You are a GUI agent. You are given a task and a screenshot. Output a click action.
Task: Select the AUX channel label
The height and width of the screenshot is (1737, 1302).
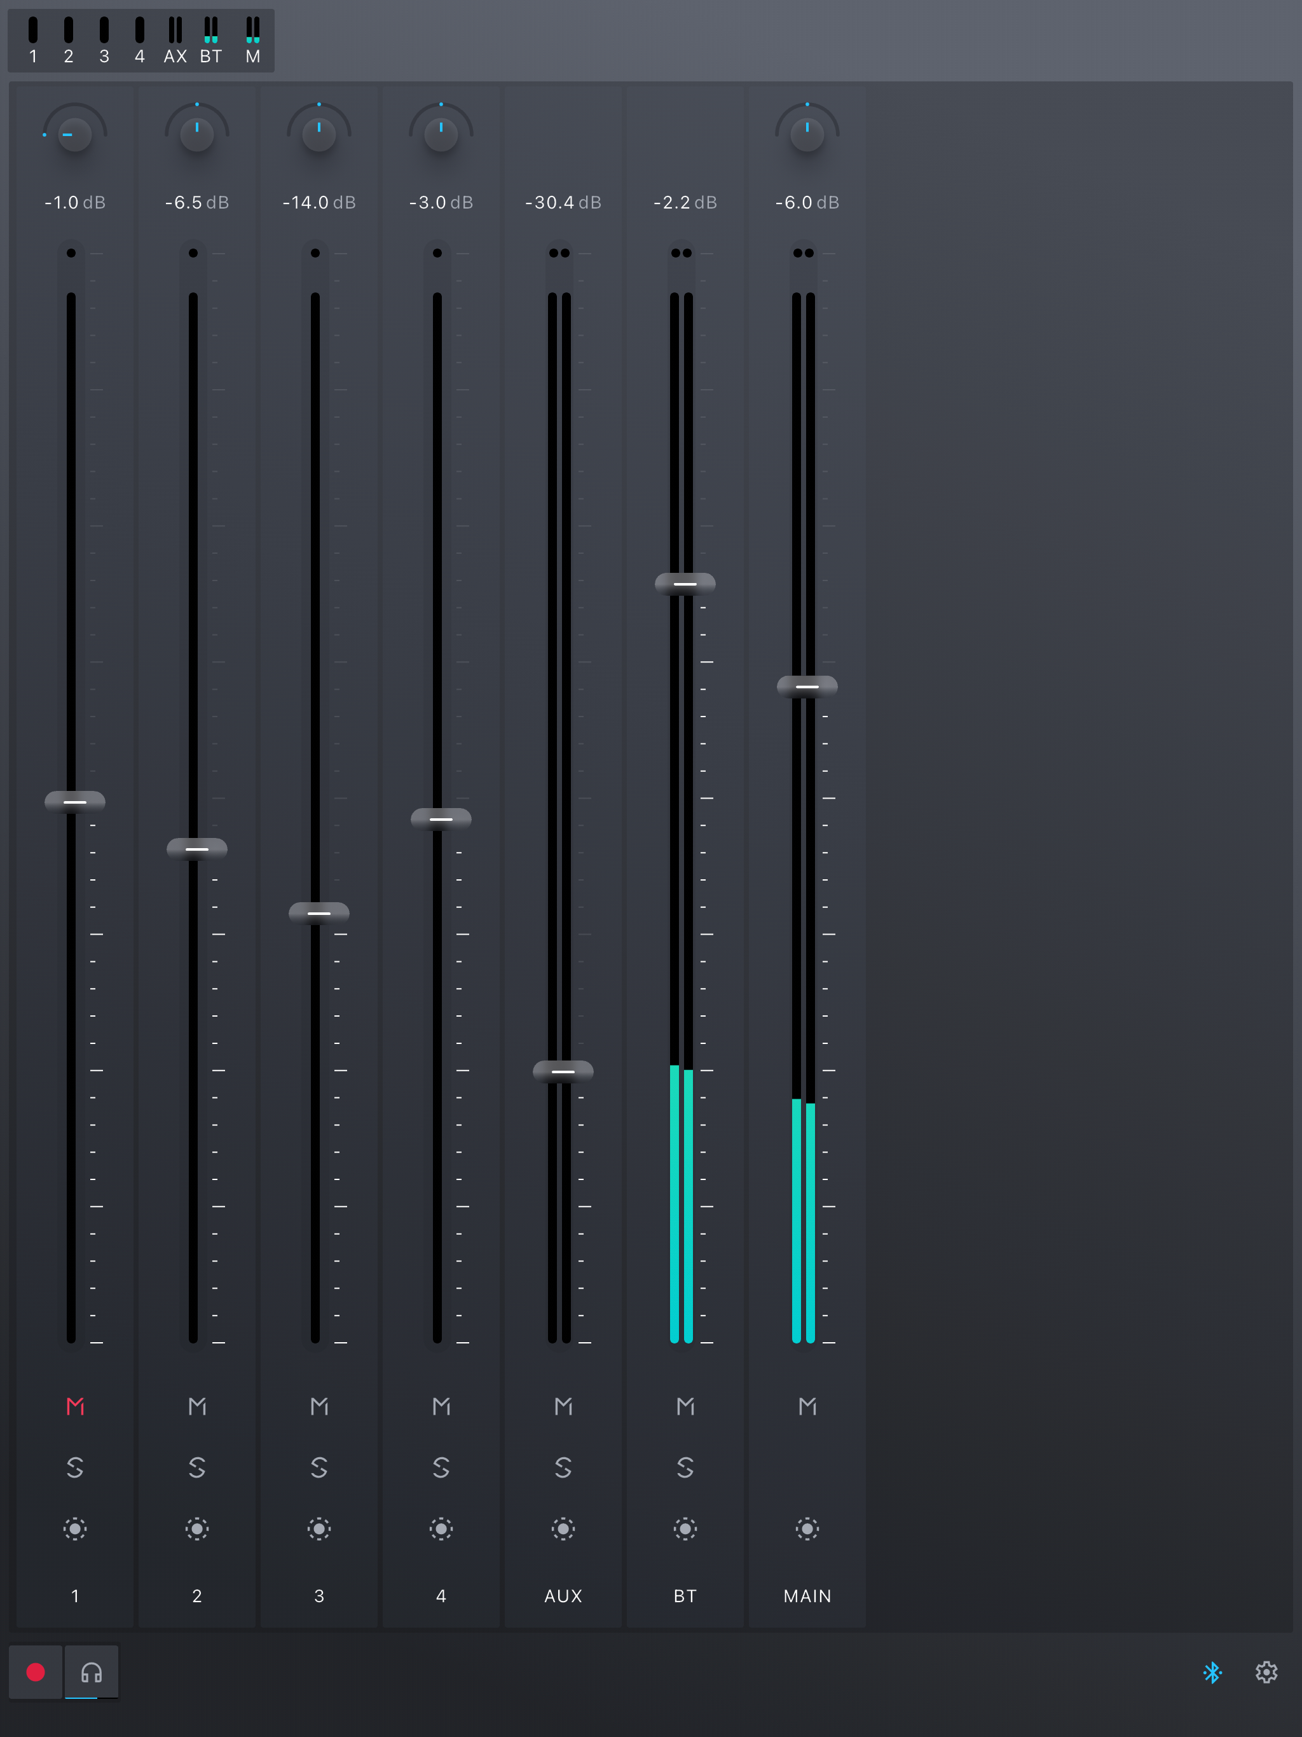563,1596
